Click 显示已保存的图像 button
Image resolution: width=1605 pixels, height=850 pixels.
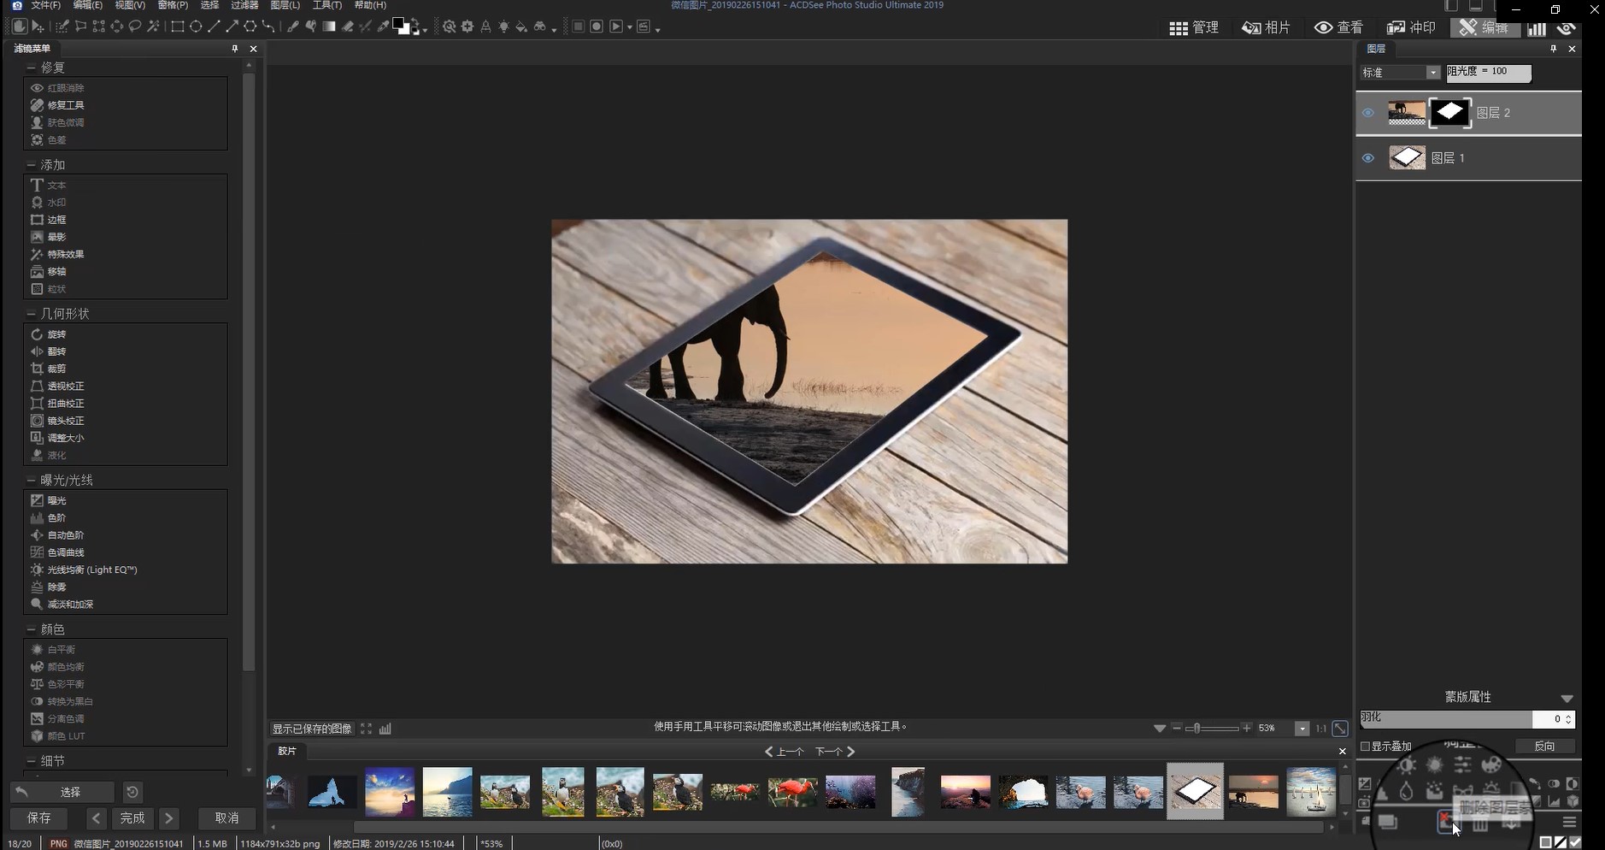click(x=312, y=729)
